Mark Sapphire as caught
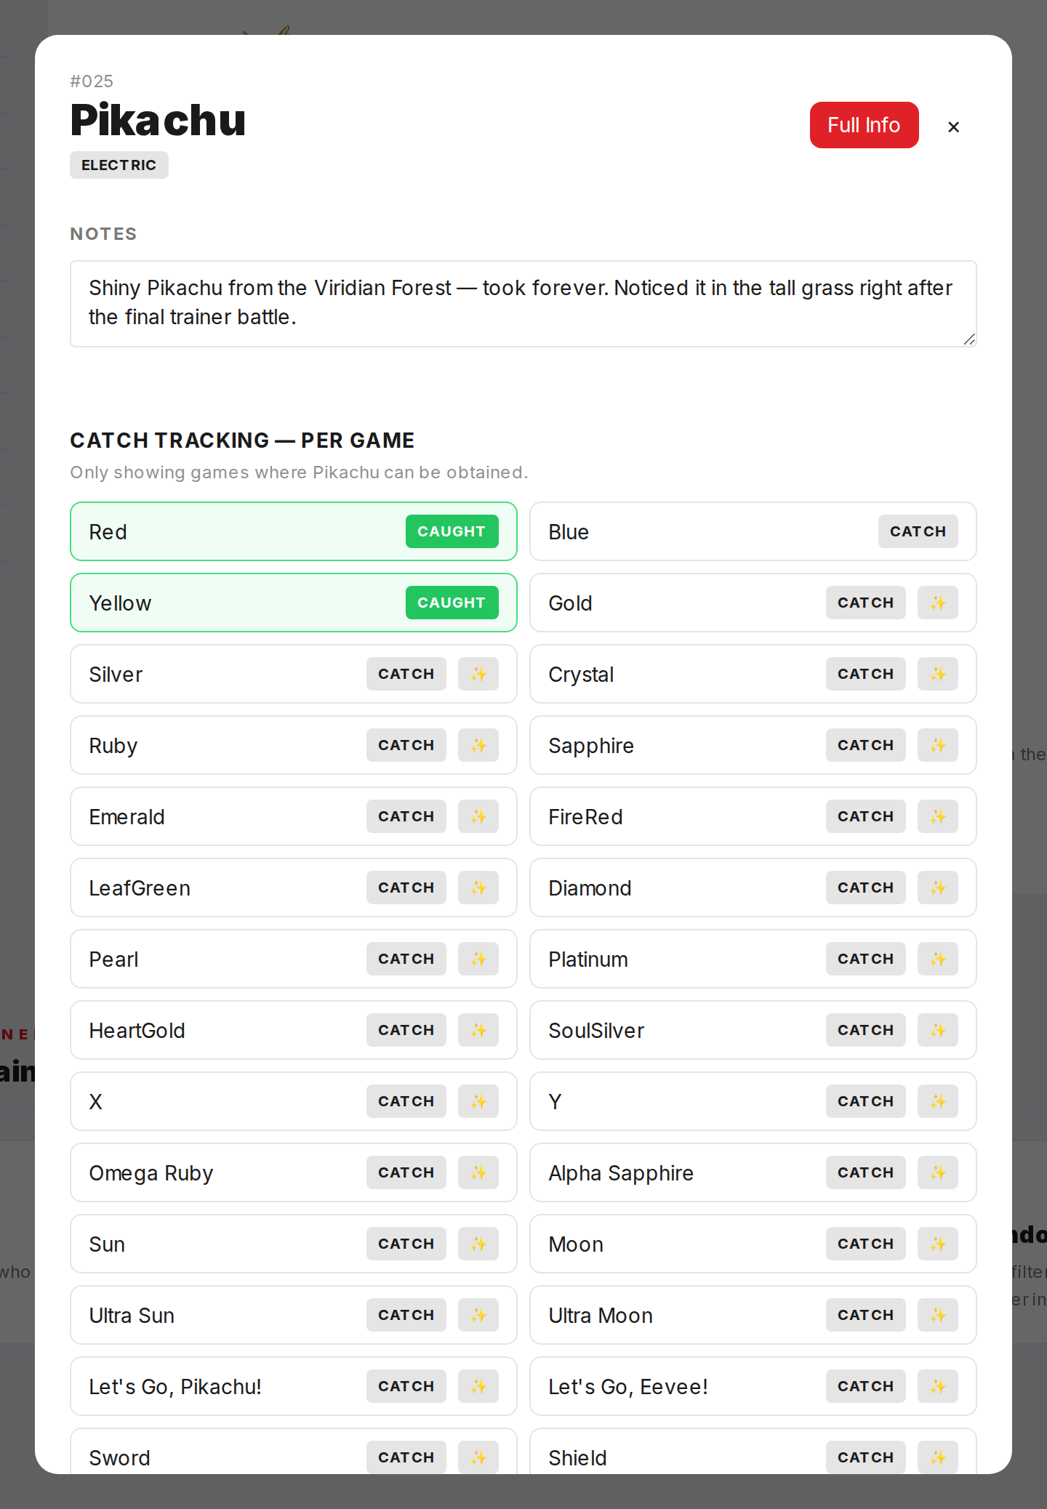This screenshot has height=1509, width=1047. point(865,745)
